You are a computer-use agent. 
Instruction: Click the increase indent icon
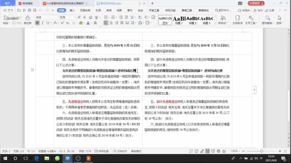click(127, 17)
